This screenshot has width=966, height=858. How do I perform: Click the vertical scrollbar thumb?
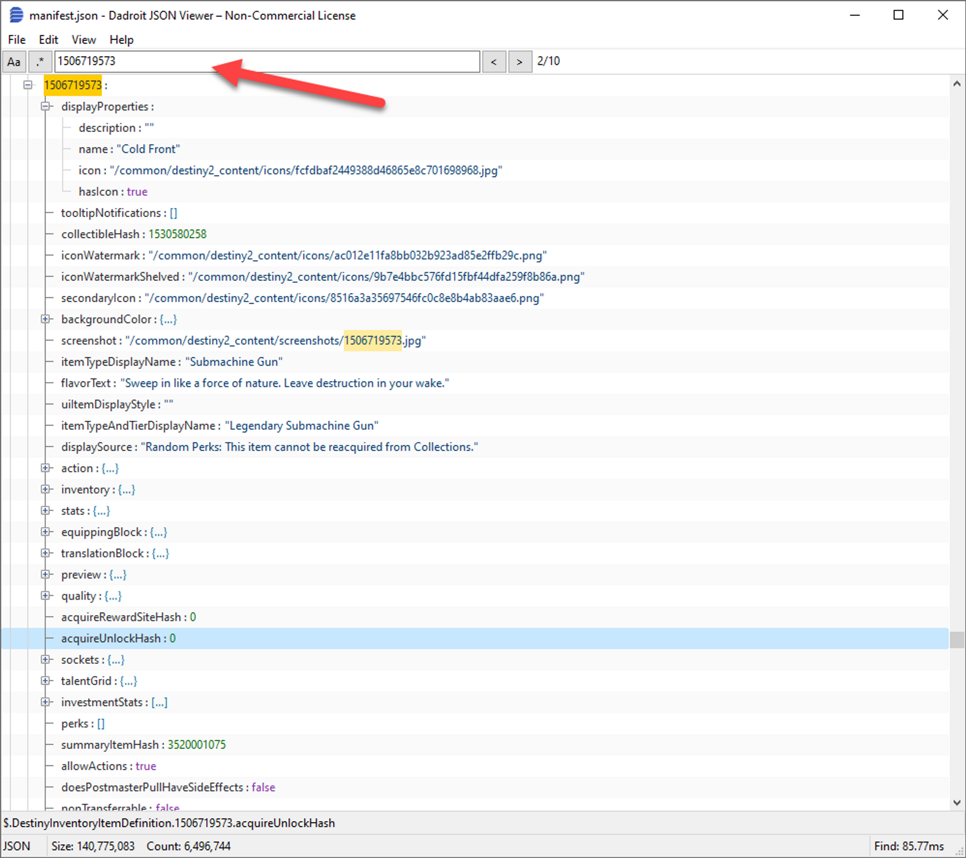[957, 639]
